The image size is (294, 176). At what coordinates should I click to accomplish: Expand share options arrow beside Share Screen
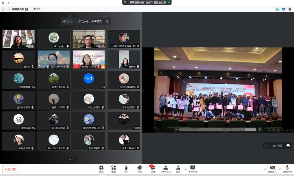186,169
